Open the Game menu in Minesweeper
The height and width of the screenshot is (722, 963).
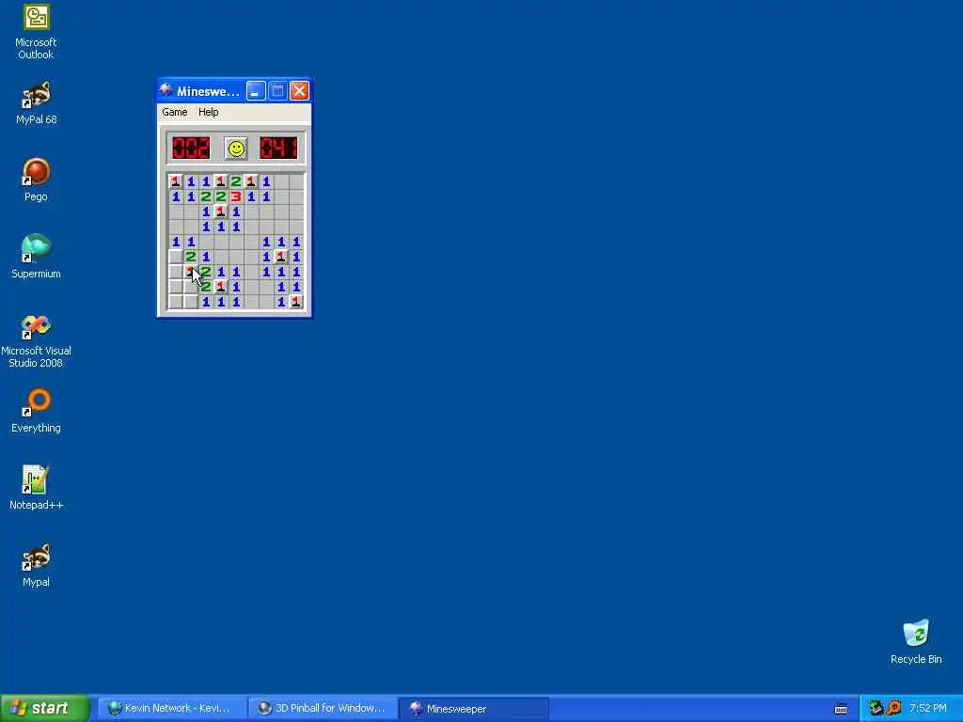coord(174,112)
